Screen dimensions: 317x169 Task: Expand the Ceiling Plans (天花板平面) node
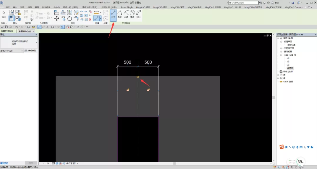pos(281,48)
